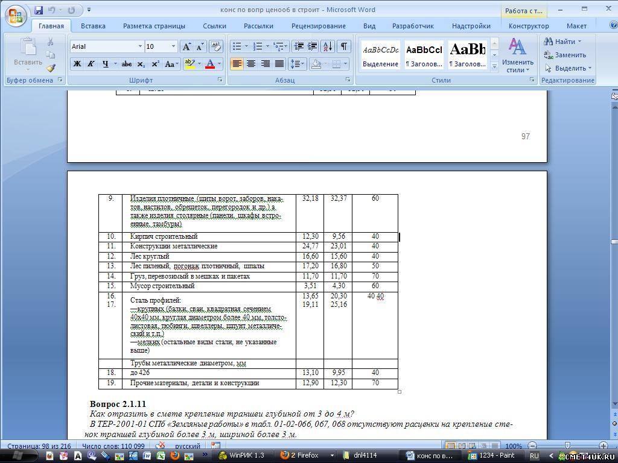The image size is (618, 463).
Task: Increase font size with Grow Font
Action: click(x=186, y=47)
